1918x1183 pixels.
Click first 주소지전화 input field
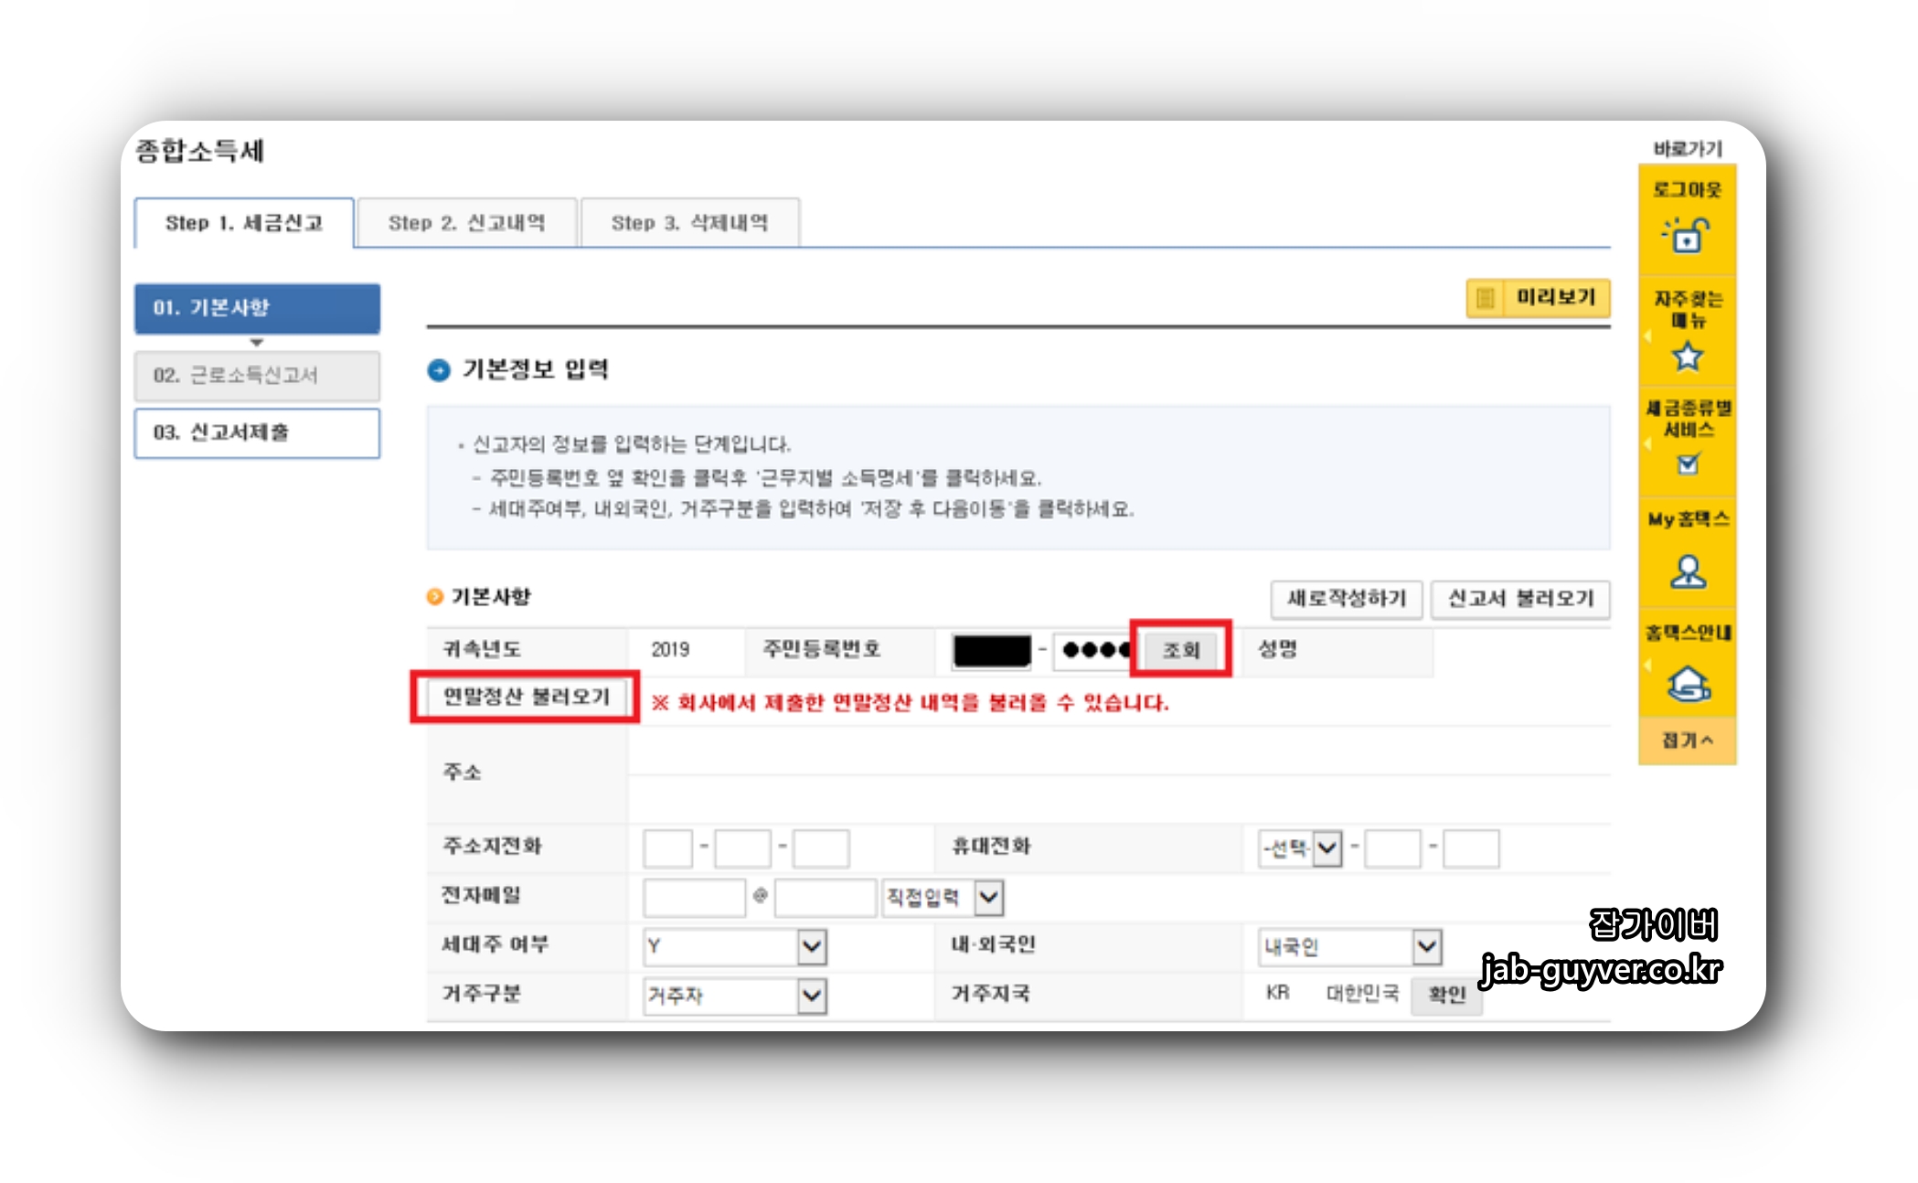point(667,848)
